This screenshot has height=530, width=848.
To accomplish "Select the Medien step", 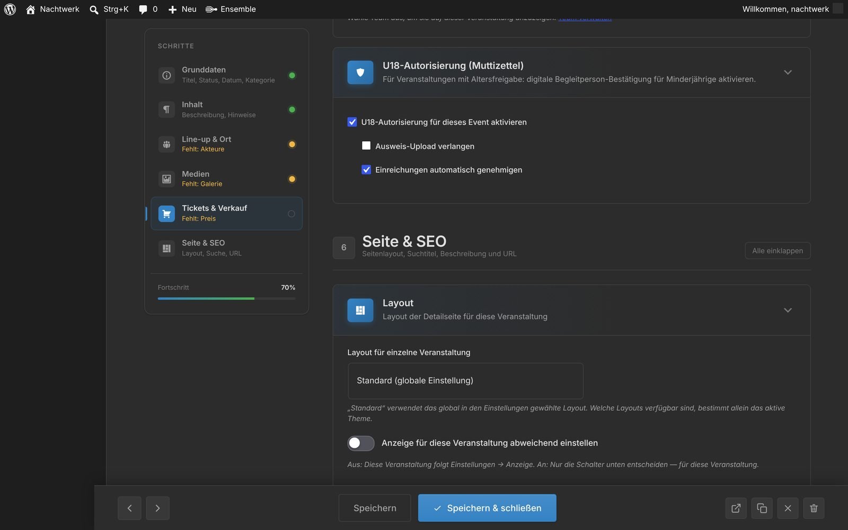I will [227, 179].
